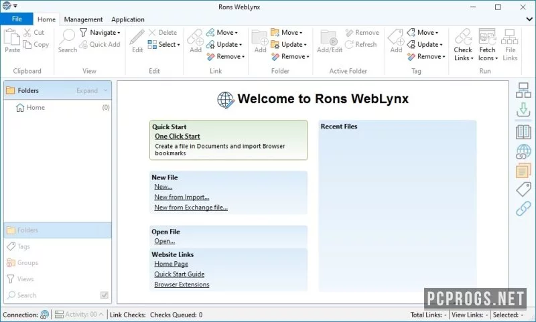The image size is (536, 322).
Task: Click the Connection globe icon in status bar
Action: coord(44,315)
